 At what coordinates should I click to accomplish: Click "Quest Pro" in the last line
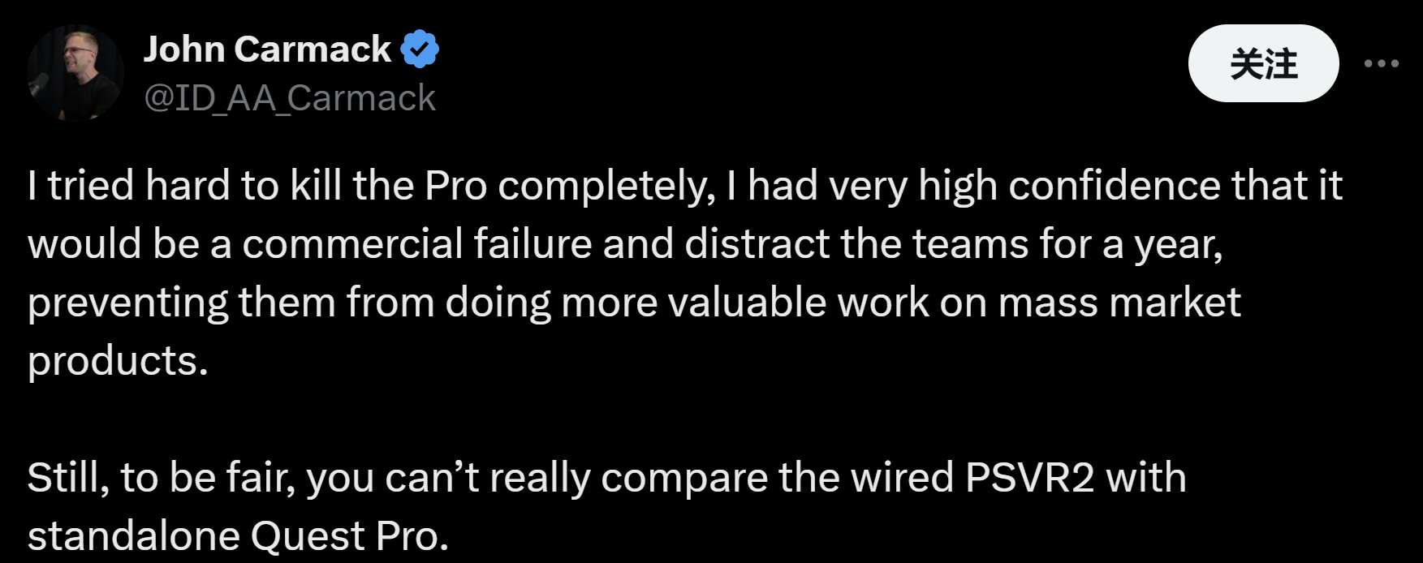click(349, 535)
